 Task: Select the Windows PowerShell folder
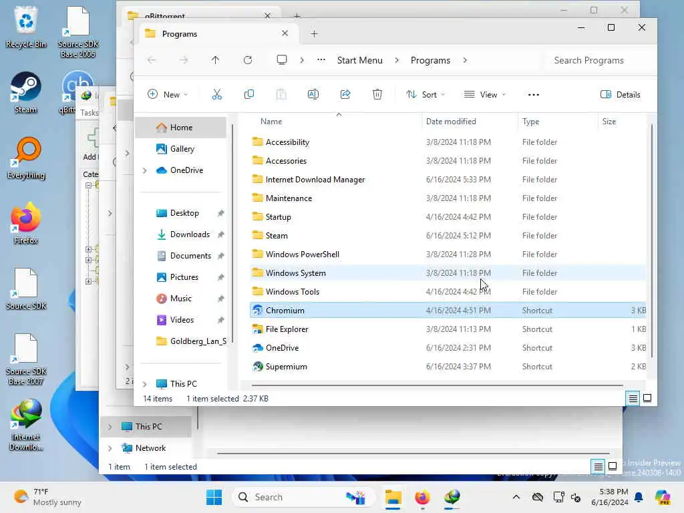pyautogui.click(x=448, y=254)
